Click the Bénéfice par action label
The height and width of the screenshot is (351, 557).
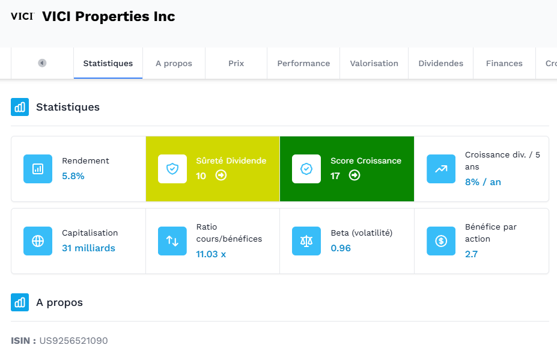pos(491,233)
